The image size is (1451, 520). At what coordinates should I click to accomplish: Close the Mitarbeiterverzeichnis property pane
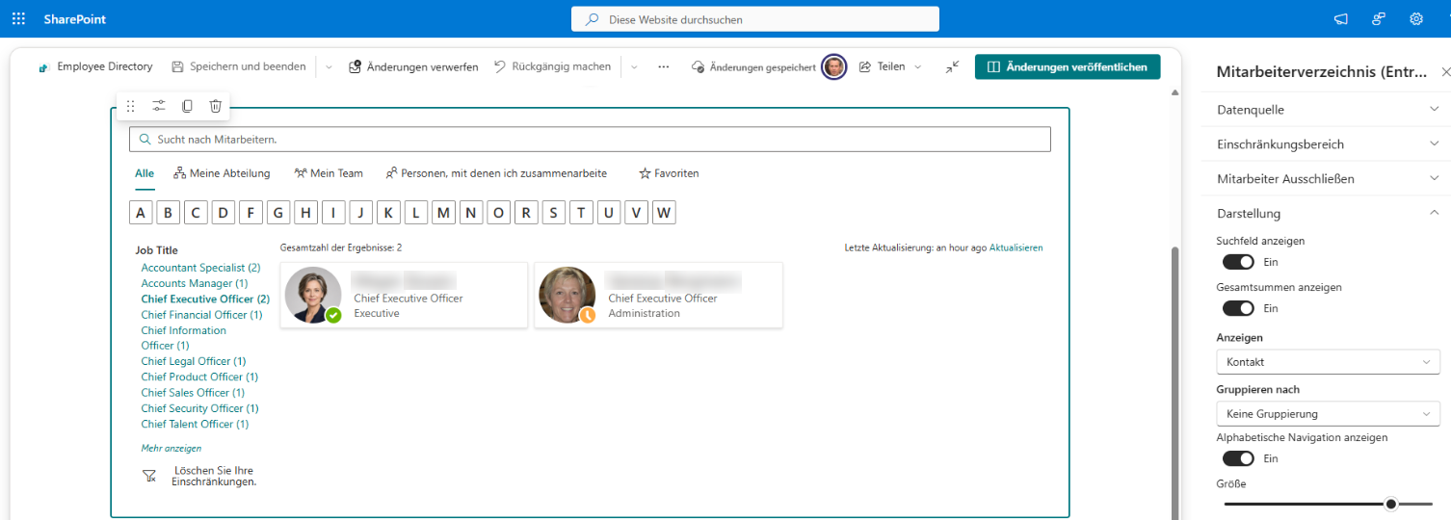coord(1445,72)
